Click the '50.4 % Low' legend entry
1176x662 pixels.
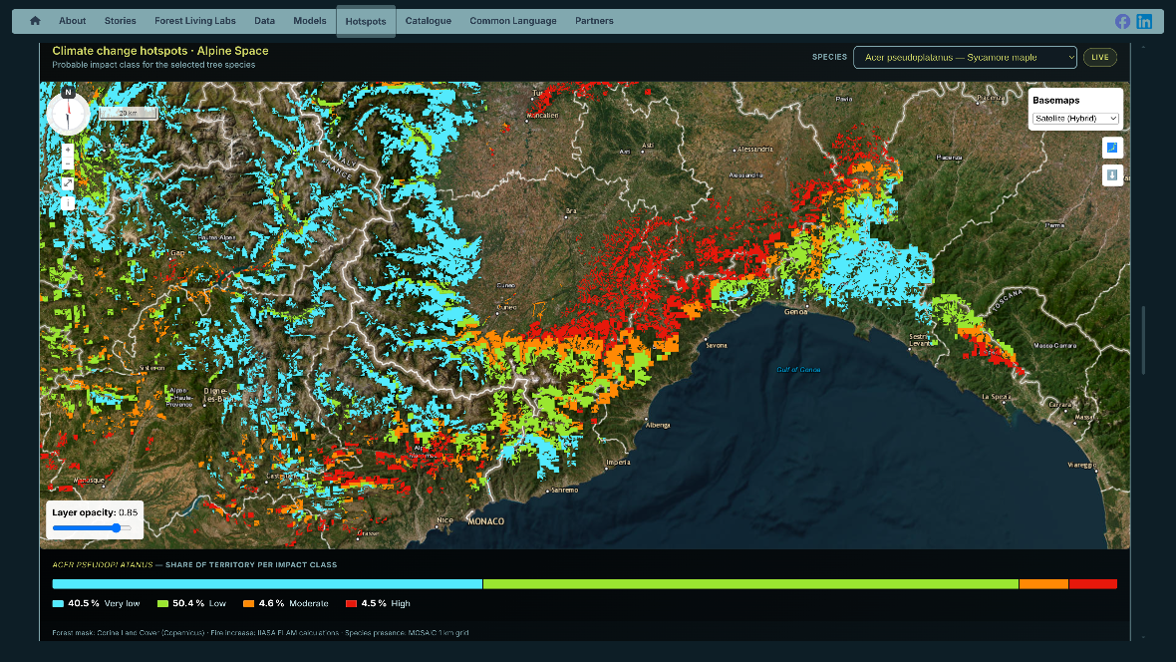(191, 603)
